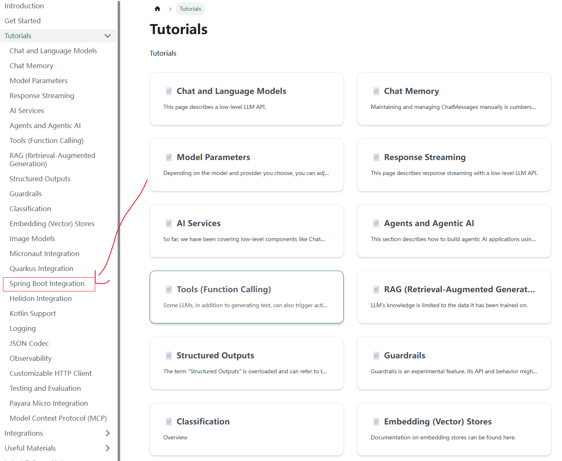The width and height of the screenshot is (562, 461).
Task: Open Model Parameters in the sidebar
Action: [x=38, y=81]
